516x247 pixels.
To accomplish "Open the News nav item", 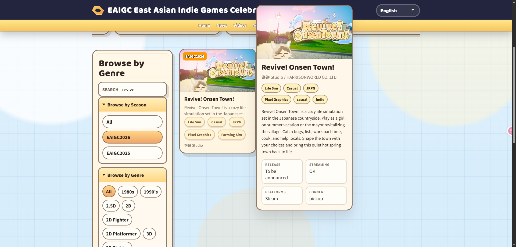I will [222, 26].
